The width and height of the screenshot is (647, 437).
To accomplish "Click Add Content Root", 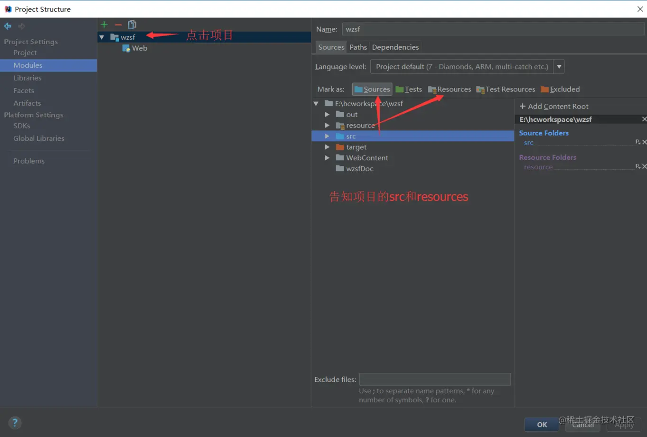I will 554,106.
